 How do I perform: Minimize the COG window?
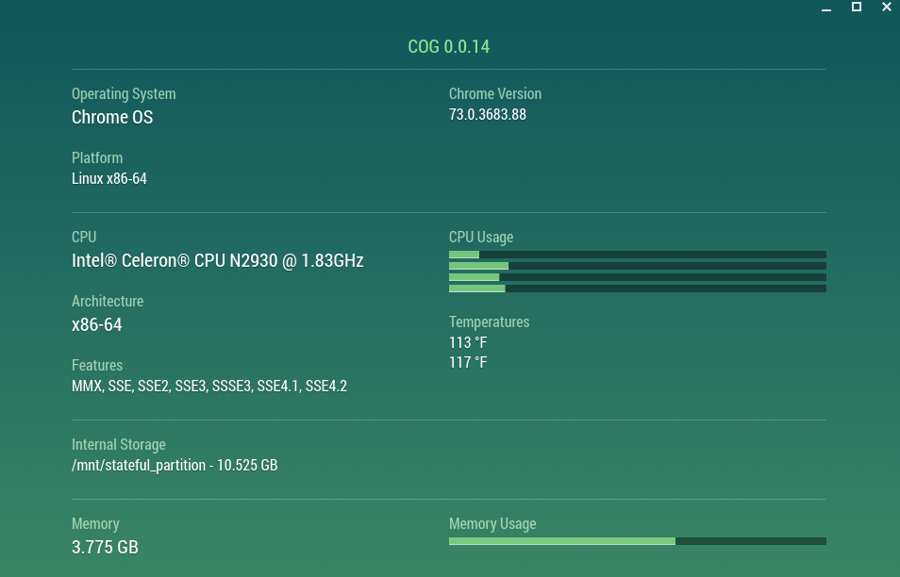[x=826, y=8]
